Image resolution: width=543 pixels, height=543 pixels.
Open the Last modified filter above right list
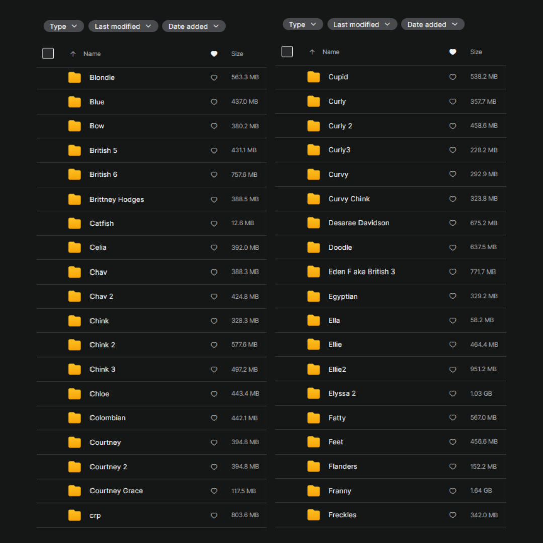362,24
